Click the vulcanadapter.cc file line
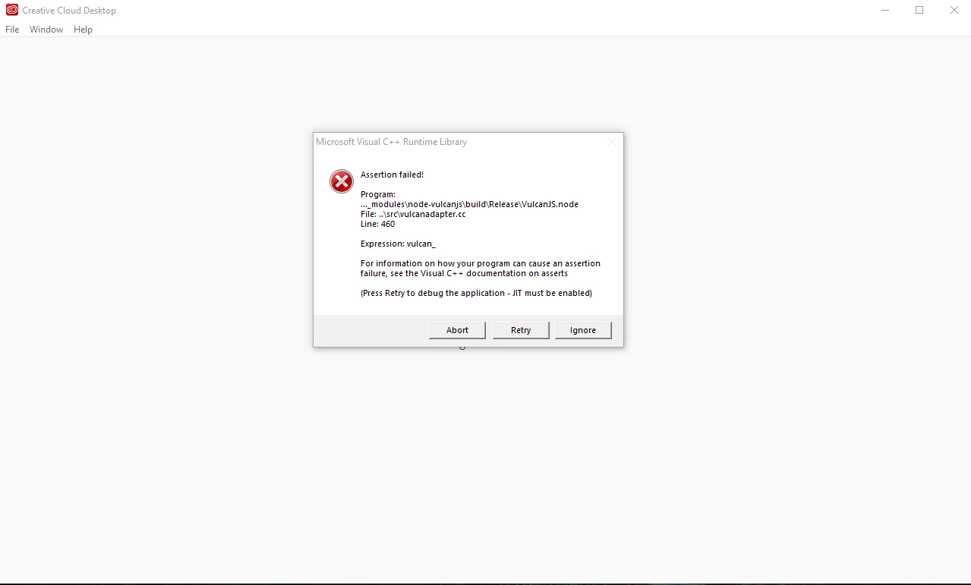971x585 pixels. point(413,214)
